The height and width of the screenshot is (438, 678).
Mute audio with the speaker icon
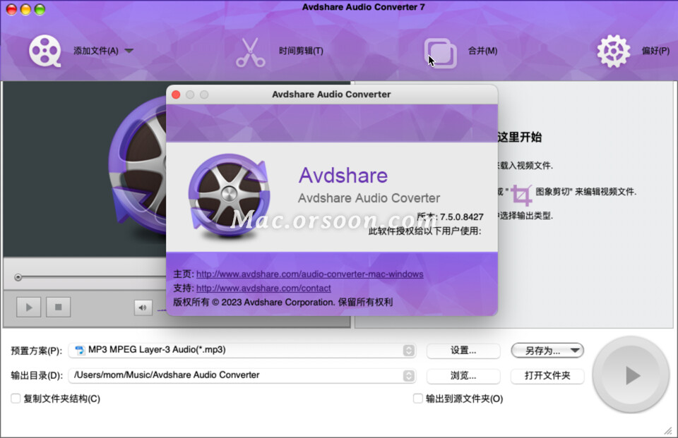(x=143, y=308)
